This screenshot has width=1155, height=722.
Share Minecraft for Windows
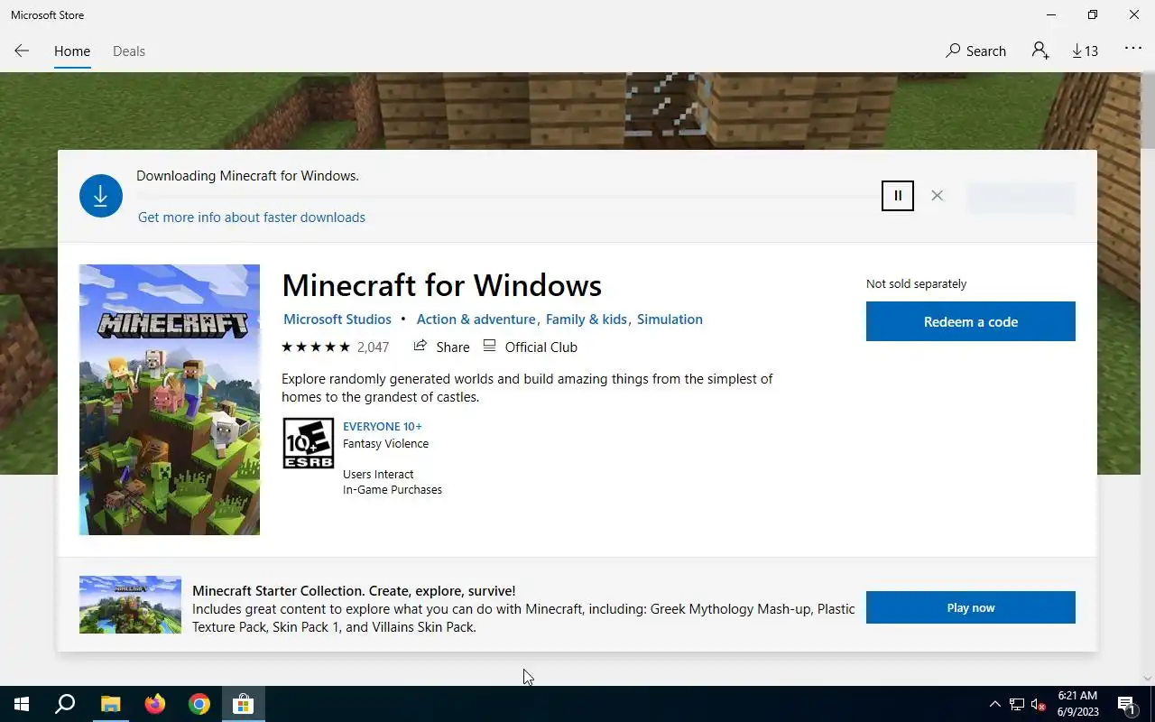441,347
